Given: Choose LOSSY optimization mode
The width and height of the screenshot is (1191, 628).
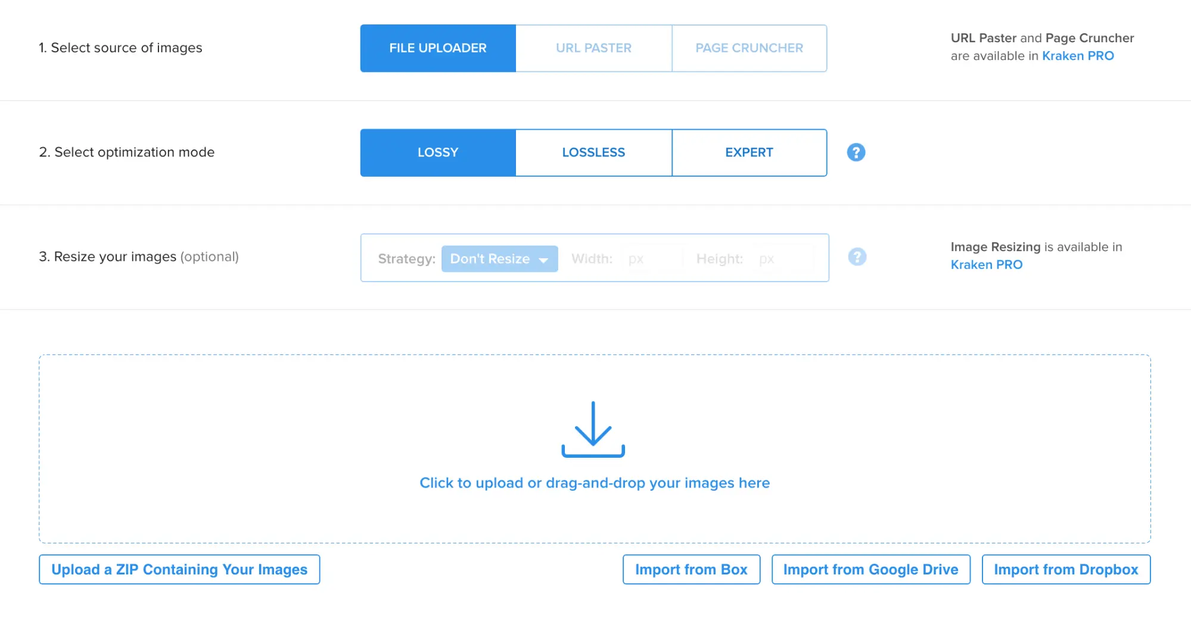Looking at the screenshot, I should [438, 152].
